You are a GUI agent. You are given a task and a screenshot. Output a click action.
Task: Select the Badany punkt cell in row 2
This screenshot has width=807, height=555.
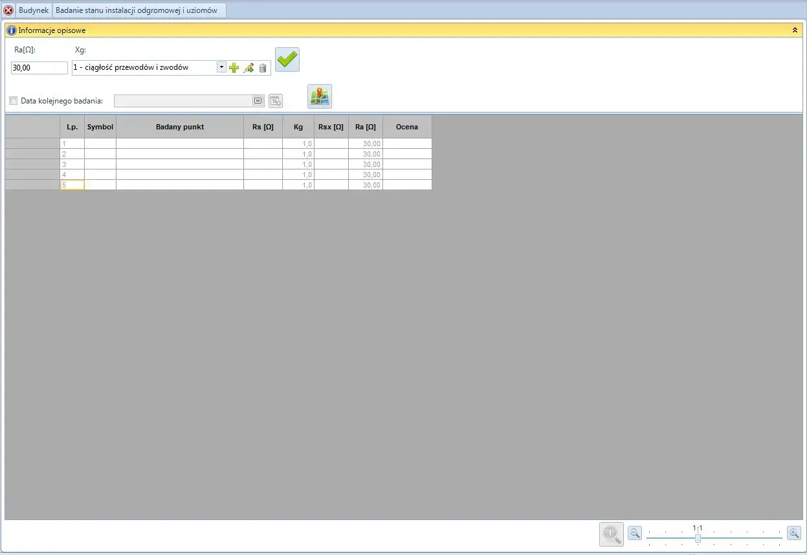(x=180, y=154)
